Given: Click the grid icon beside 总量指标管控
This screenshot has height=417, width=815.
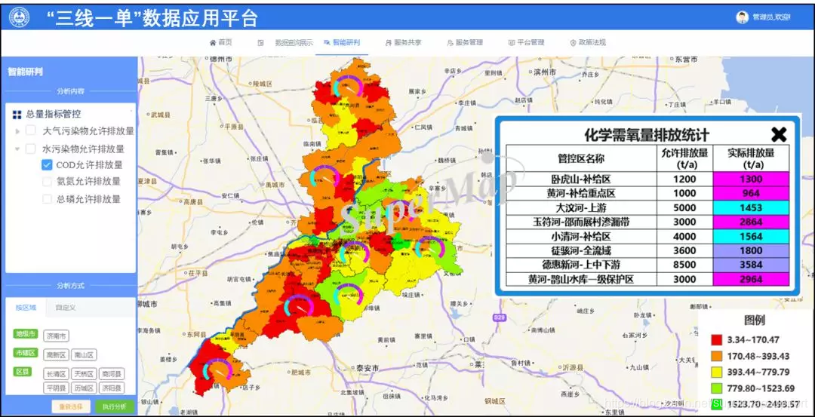Looking at the screenshot, I should point(17,115).
